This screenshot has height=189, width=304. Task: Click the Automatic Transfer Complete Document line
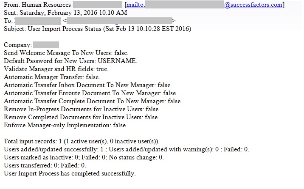(93, 101)
